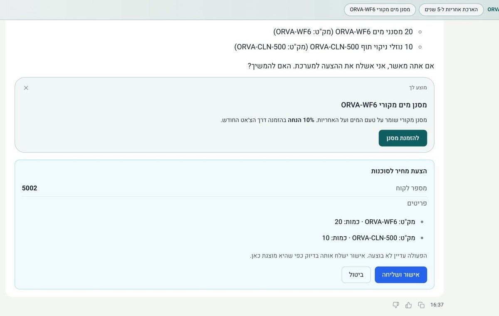This screenshot has width=499, height=316.
Task: Click the bullet 10 נוזלי ניקוי תוף ORVA-CLN-500
Action: (x=324, y=47)
